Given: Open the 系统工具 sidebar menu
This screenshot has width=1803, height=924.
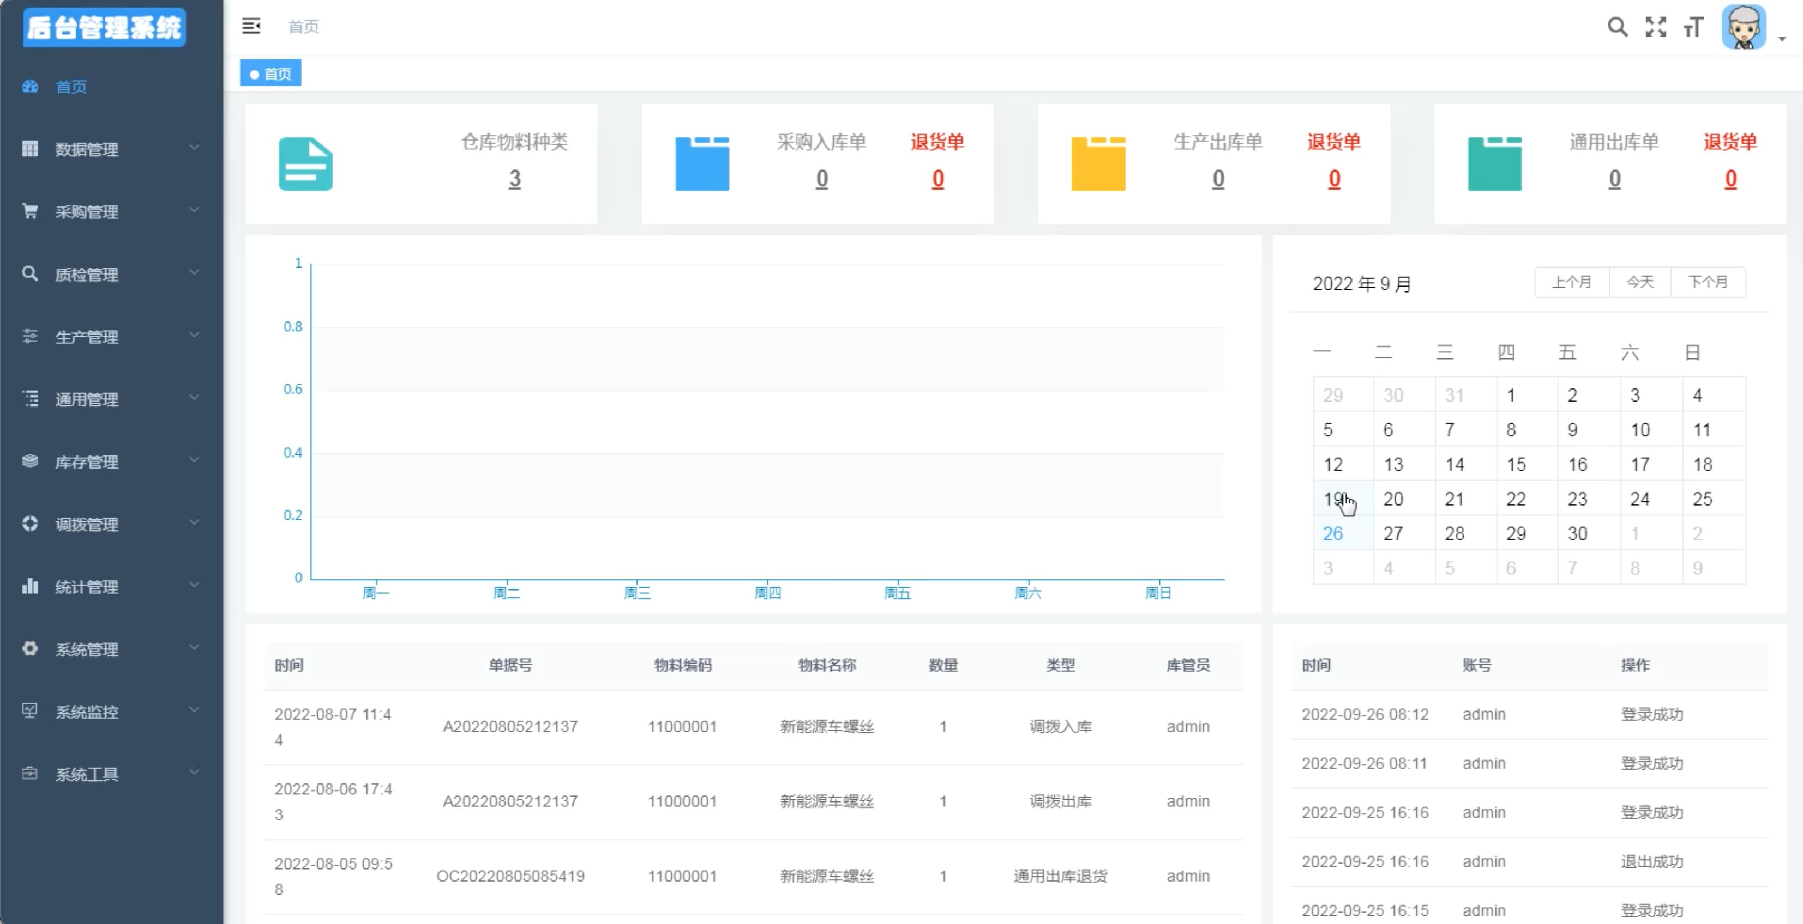Looking at the screenshot, I should (x=111, y=774).
